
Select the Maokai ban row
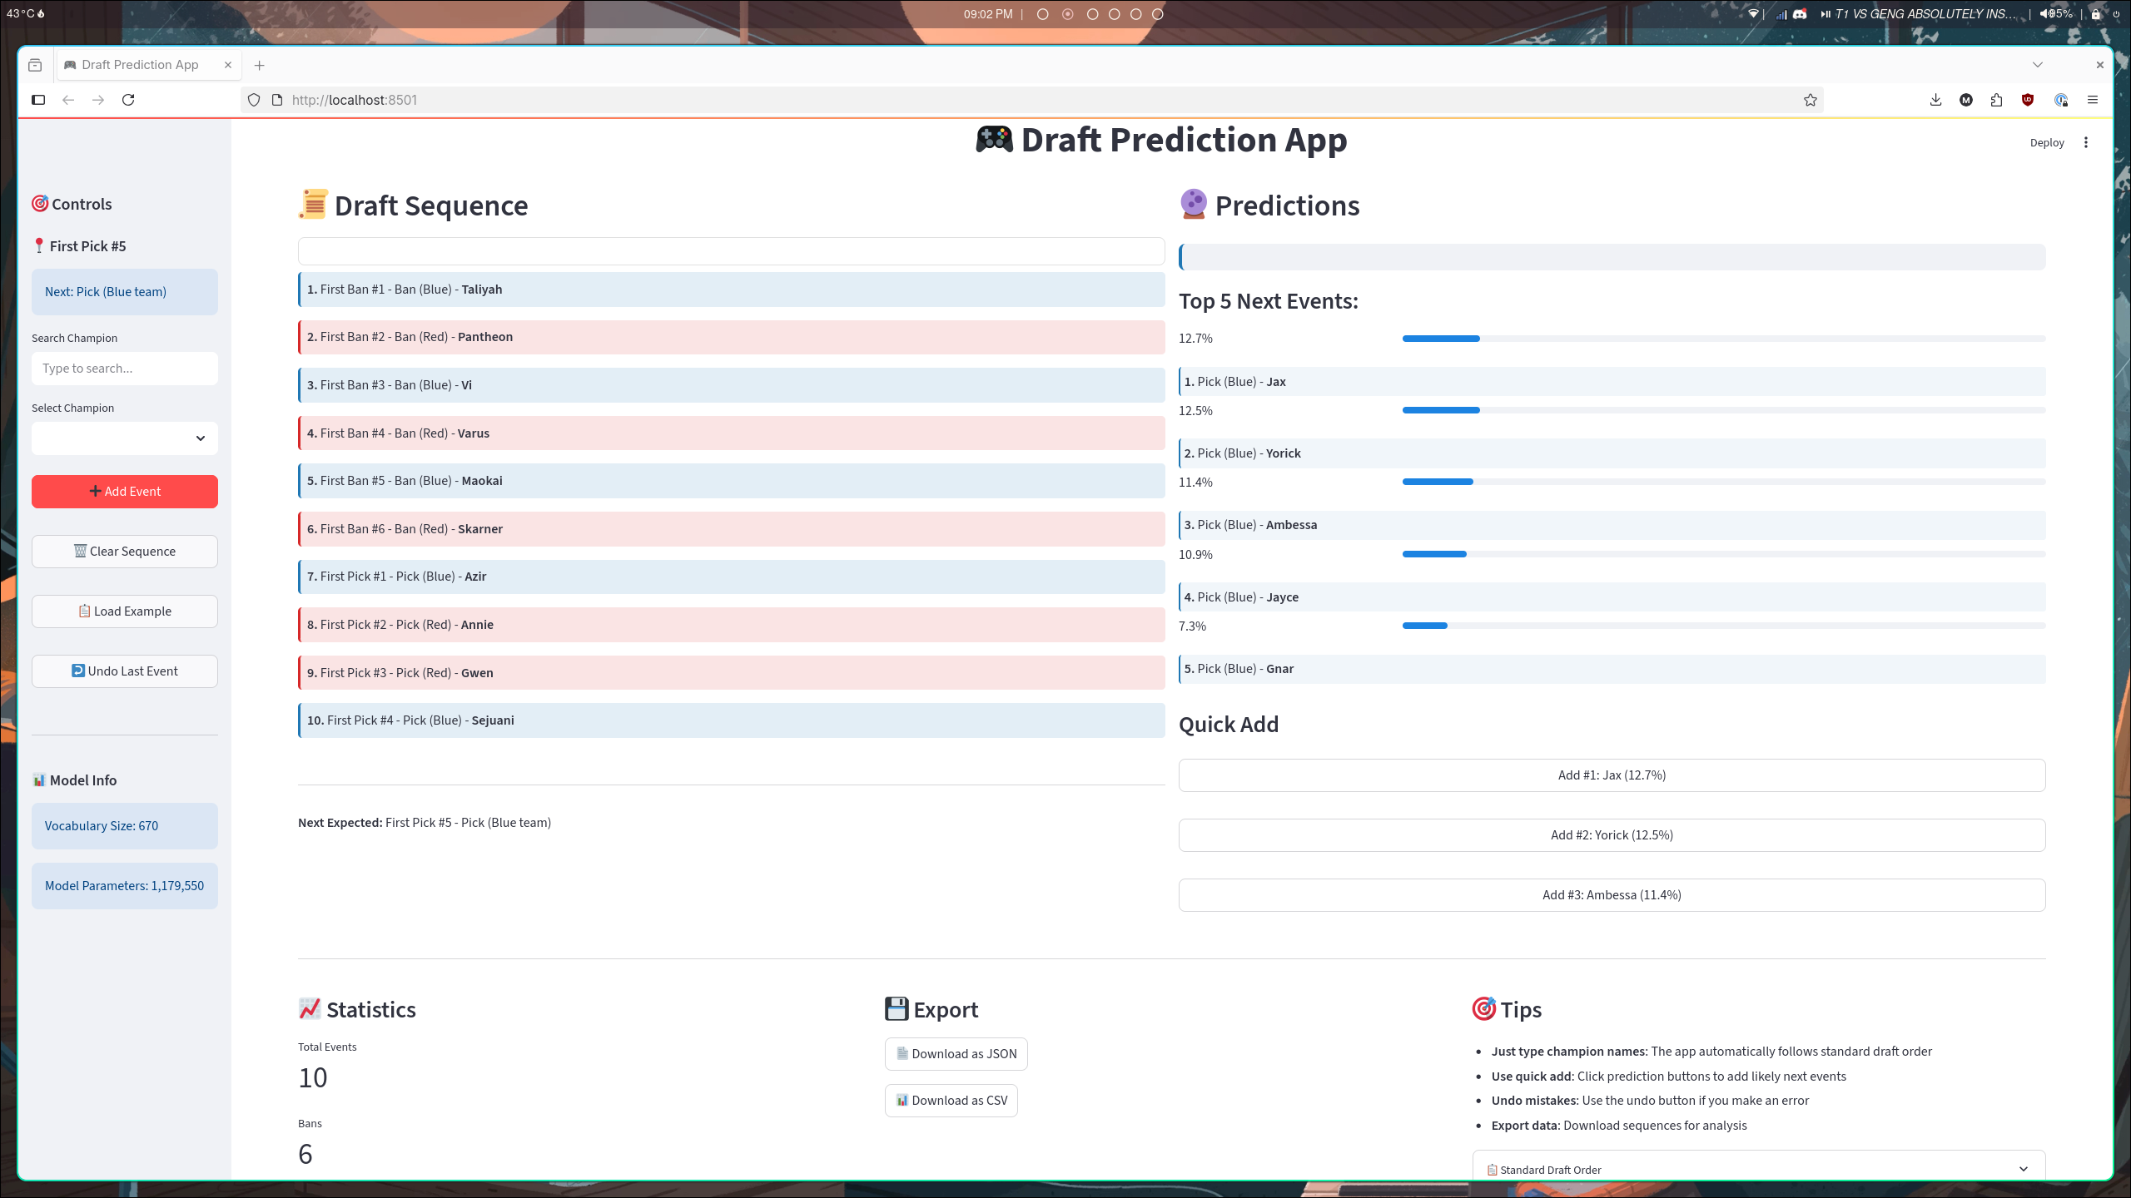pyautogui.click(x=731, y=481)
